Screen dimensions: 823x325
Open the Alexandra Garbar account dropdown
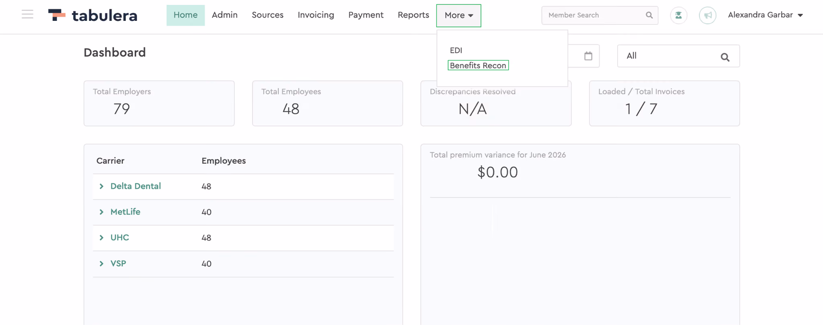coord(765,15)
